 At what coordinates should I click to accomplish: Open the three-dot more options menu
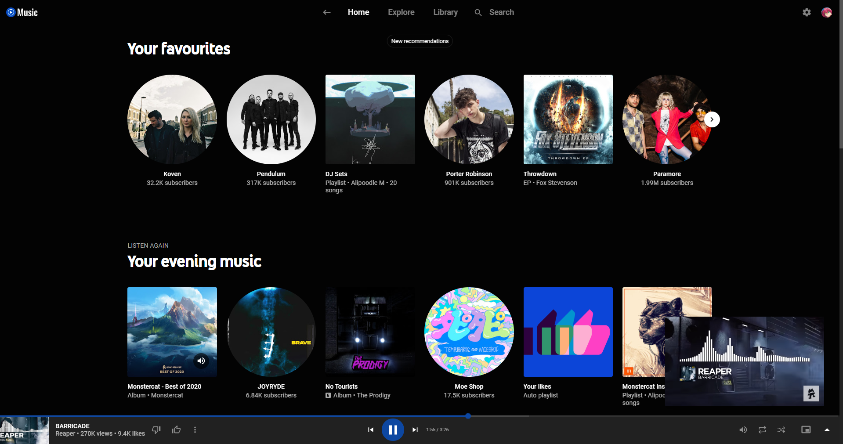coord(195,430)
